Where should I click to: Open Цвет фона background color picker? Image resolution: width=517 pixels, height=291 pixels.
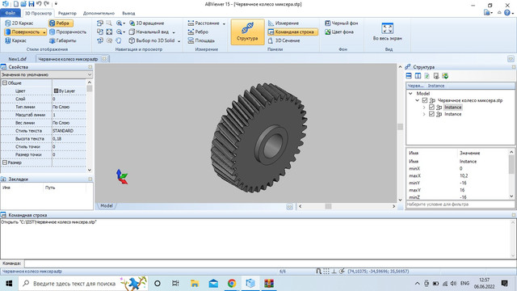339,32
